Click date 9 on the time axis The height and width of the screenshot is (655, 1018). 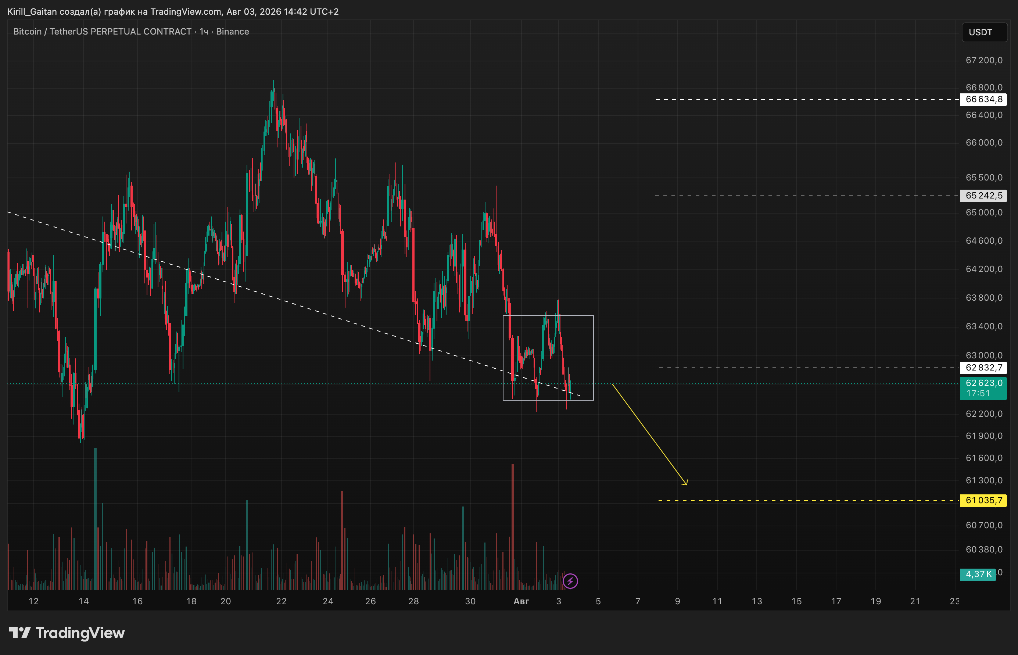point(677,601)
